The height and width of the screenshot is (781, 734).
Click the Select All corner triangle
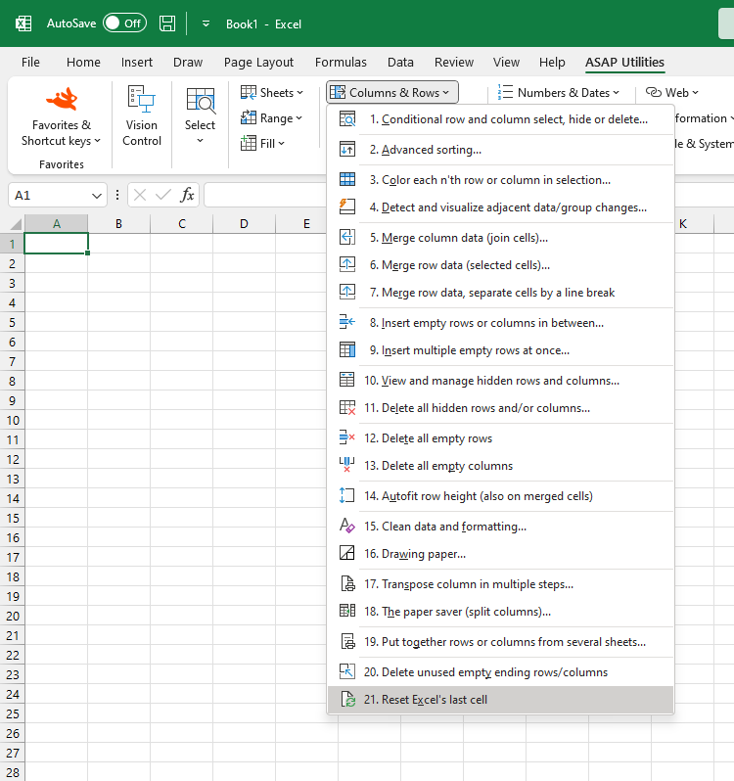(x=16, y=224)
